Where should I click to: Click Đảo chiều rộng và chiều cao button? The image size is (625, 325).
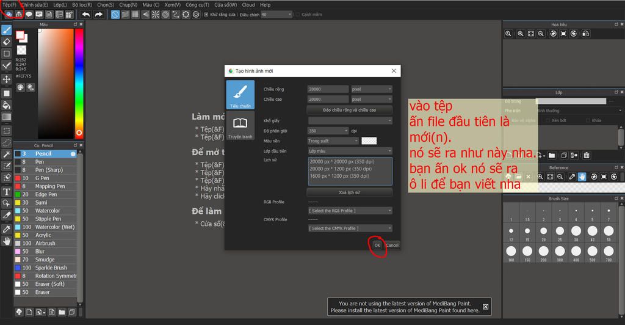point(350,110)
